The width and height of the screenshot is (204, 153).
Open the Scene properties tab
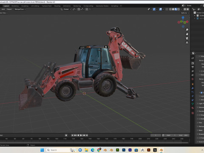(193, 75)
